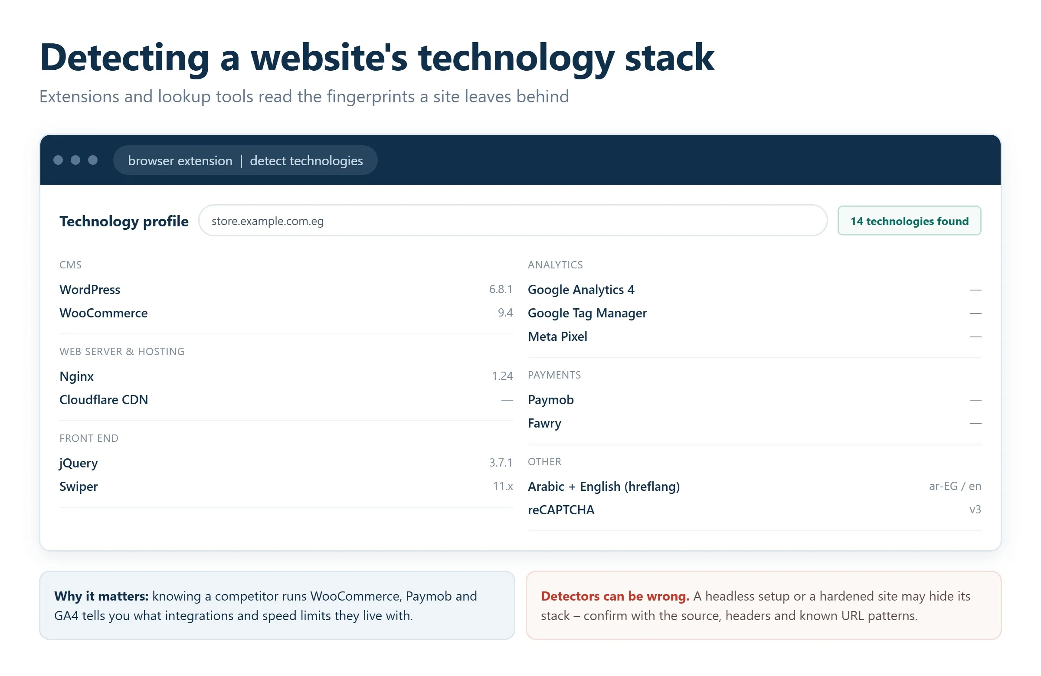Click jQuery version 3.7.1
This screenshot has height=676, width=1041.
[x=501, y=463]
